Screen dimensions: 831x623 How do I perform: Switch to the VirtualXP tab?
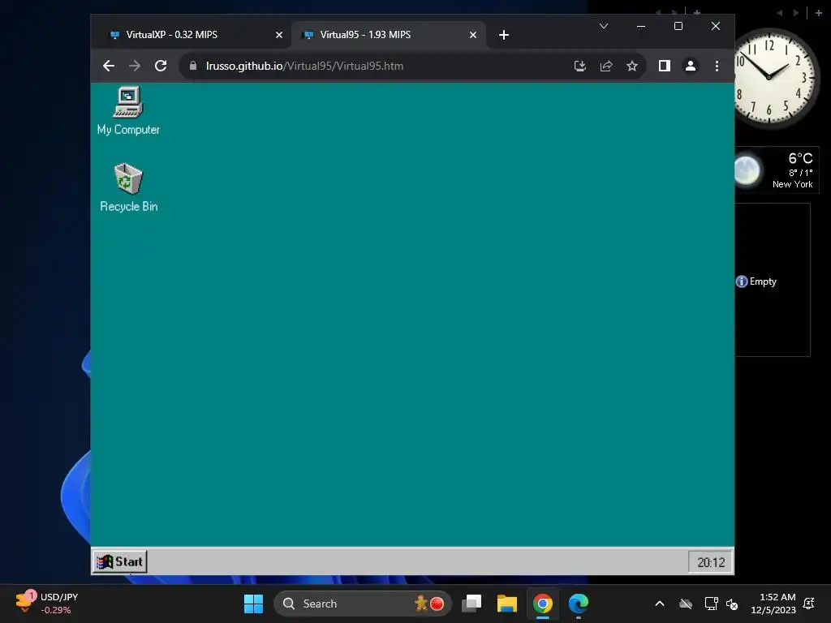click(191, 35)
